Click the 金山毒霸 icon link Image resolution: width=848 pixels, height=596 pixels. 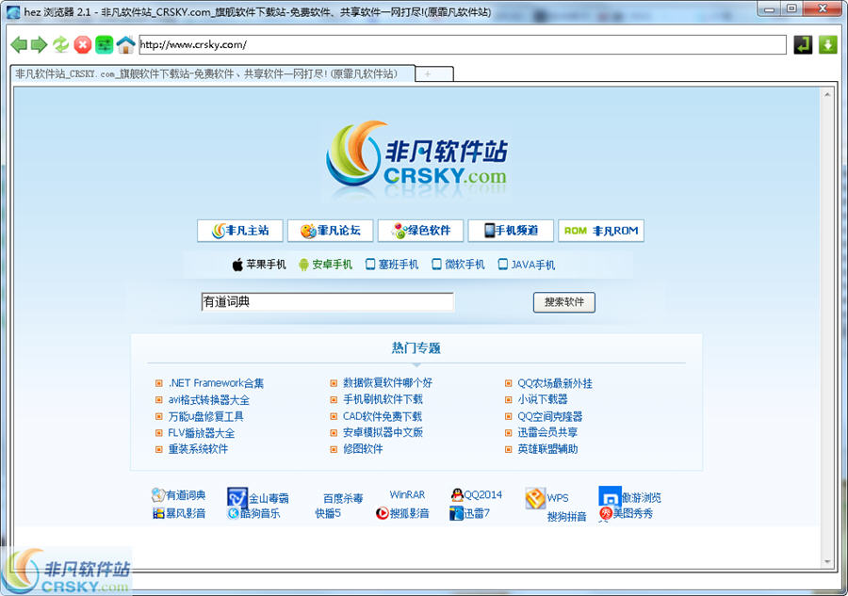[x=258, y=498]
